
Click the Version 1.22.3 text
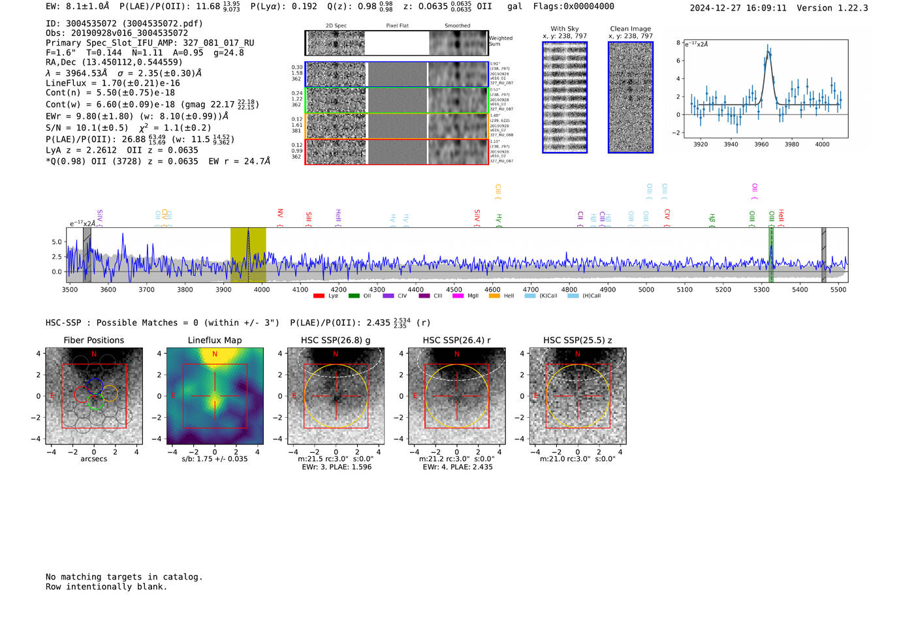pyautogui.click(x=833, y=8)
